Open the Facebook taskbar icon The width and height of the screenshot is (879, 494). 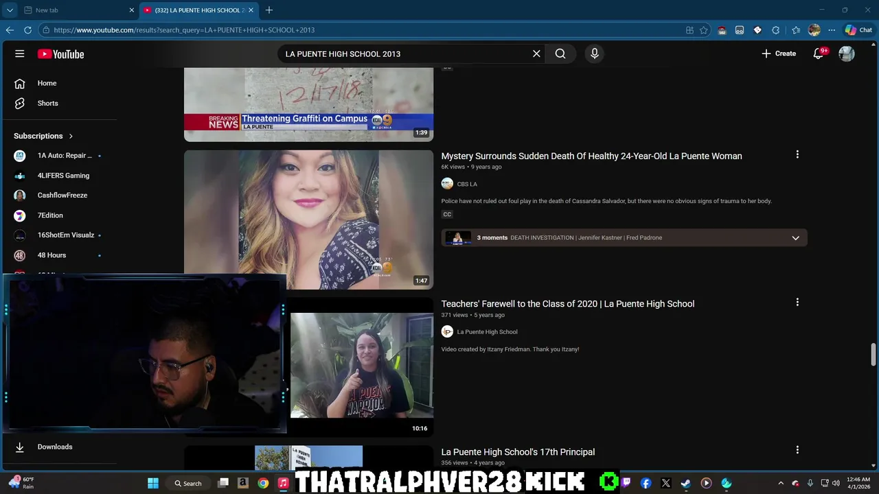(646, 483)
